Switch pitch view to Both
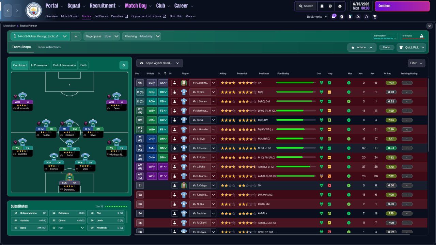 point(83,65)
